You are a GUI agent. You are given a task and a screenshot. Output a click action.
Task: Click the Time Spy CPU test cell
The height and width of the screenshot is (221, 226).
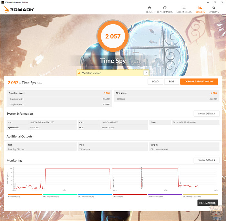tap(42, 149)
